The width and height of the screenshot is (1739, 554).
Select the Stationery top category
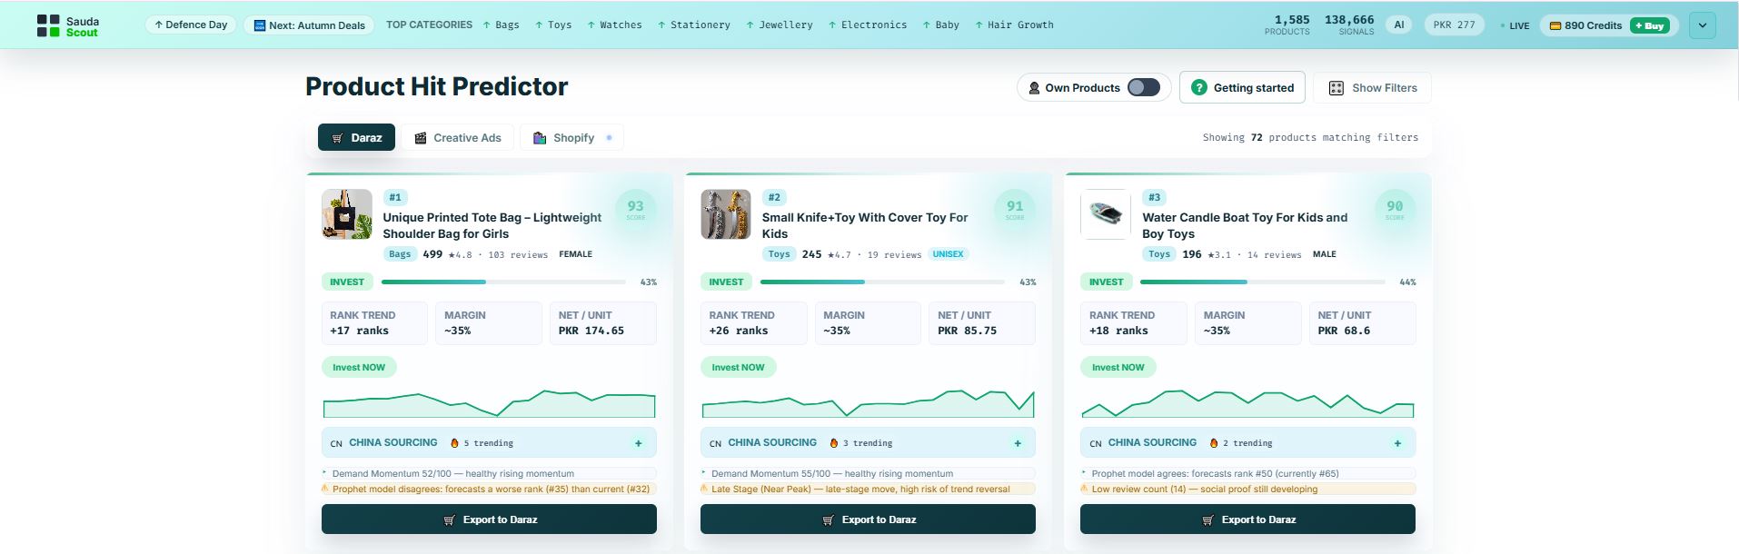tap(694, 25)
